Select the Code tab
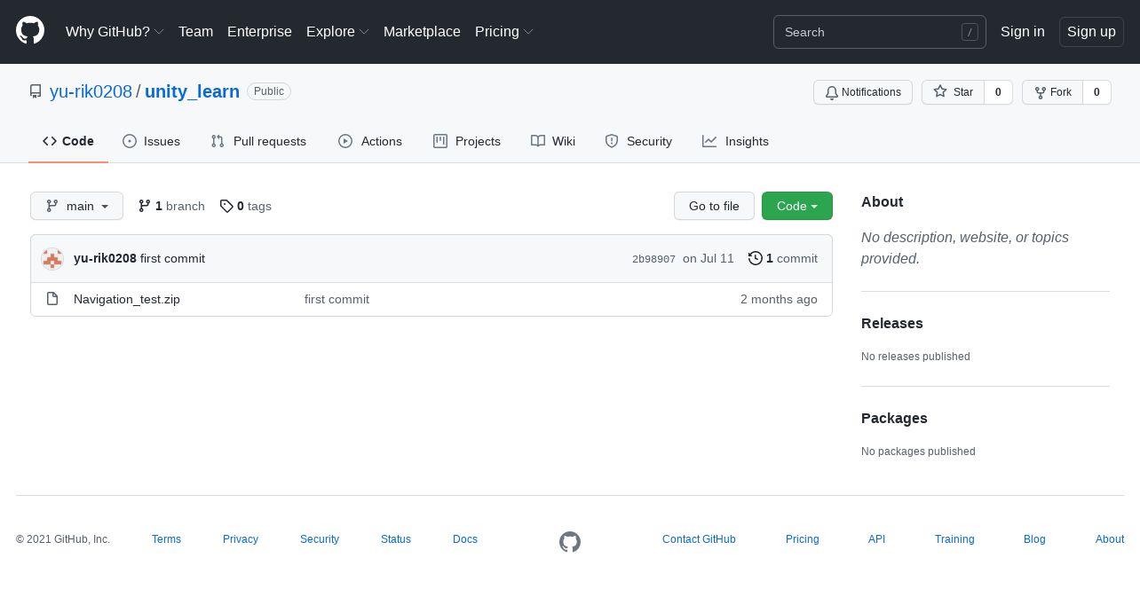1140x597 pixels. point(68,141)
